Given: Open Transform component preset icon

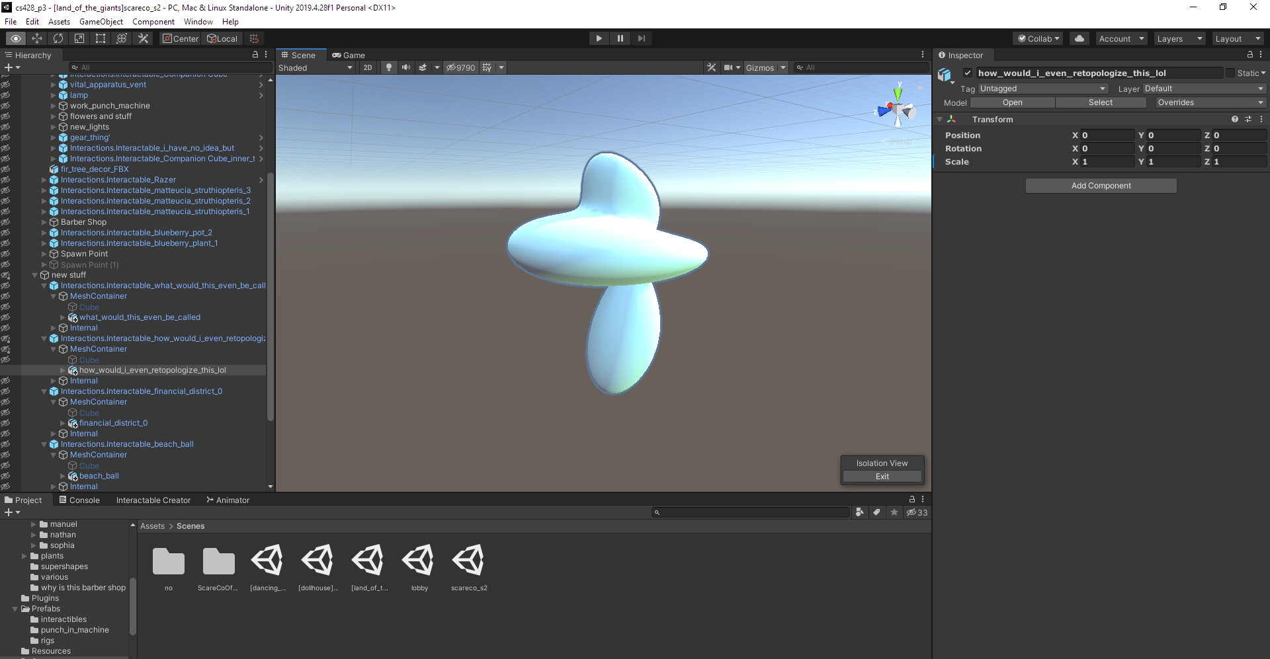Looking at the screenshot, I should tap(1248, 119).
